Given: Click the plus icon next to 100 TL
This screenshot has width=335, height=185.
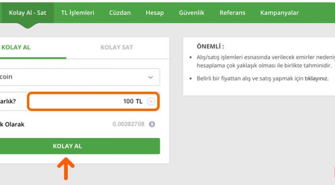Looking at the screenshot, I should pos(151,101).
